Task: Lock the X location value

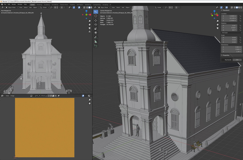Action: pyautogui.click(x=241, y=16)
